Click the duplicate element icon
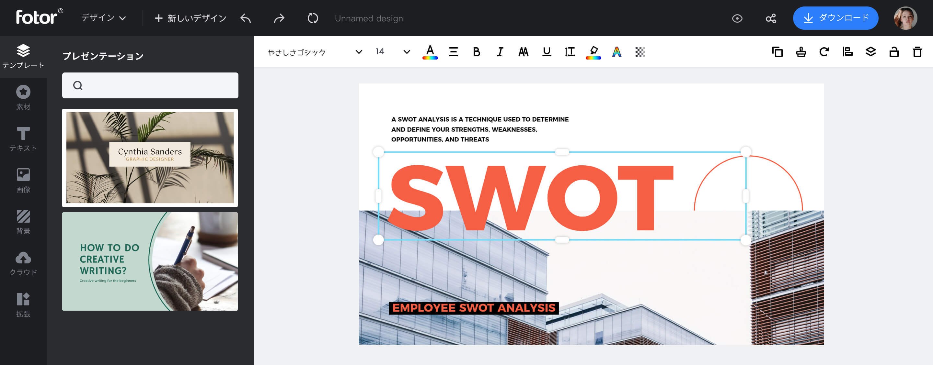 (x=777, y=52)
